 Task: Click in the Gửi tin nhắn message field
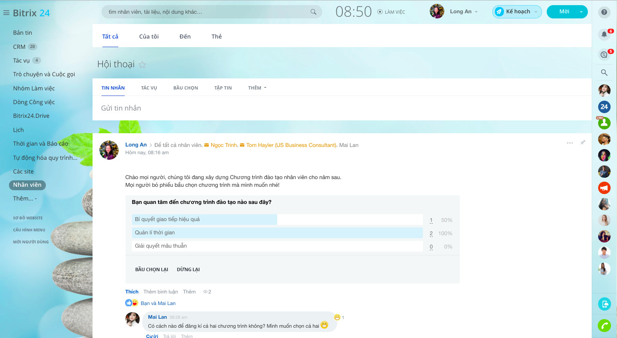pyautogui.click(x=342, y=108)
